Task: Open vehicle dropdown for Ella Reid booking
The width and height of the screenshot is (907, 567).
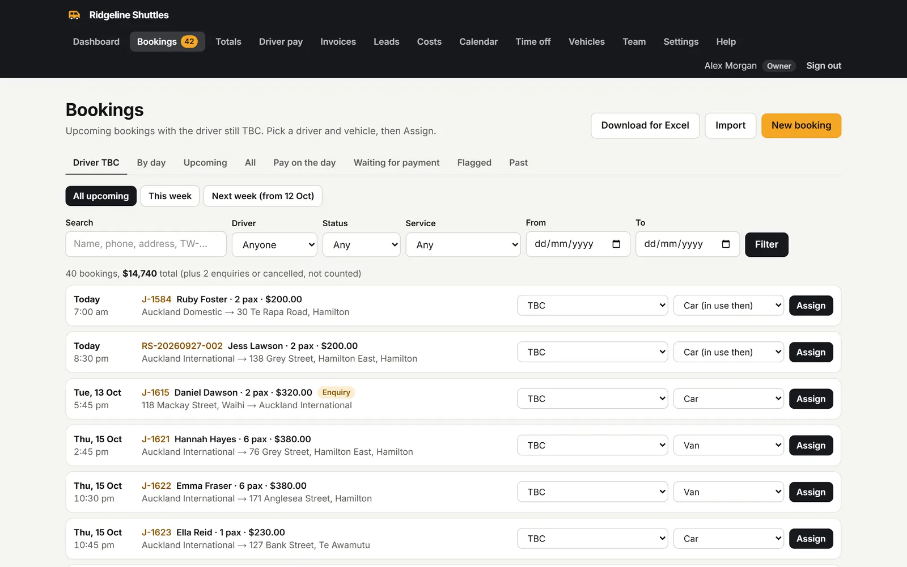Action: [x=728, y=539]
